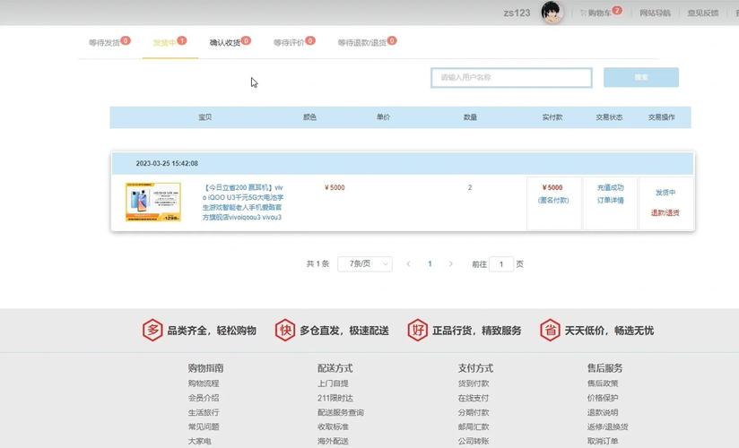This screenshot has height=448, width=739.
Task: Click the 多 hexagon icon
Action: click(x=152, y=331)
